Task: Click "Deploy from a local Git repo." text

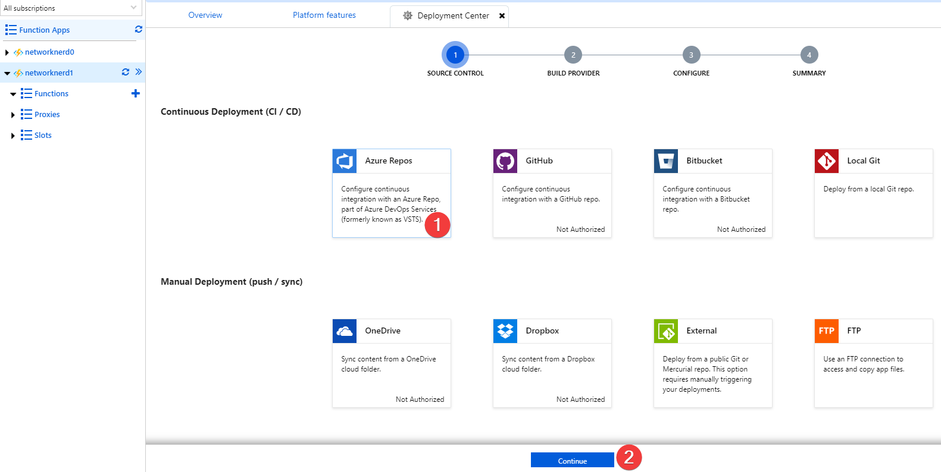Action: point(868,189)
